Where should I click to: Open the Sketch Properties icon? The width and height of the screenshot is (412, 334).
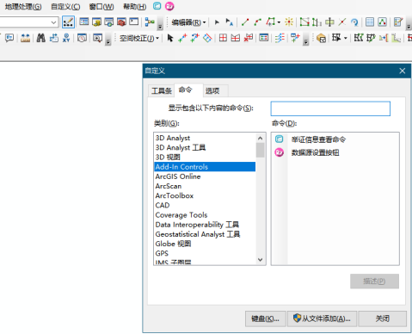pyautogui.click(x=382, y=22)
